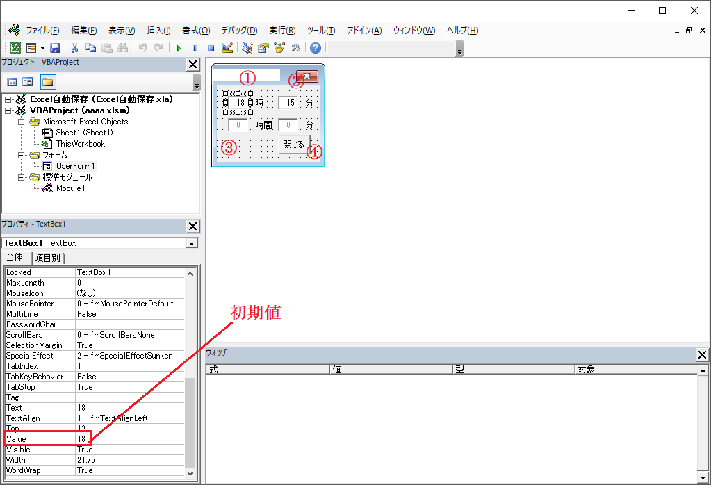Expand the Excel自動保存 project node
Image resolution: width=711 pixels, height=485 pixels.
point(8,99)
